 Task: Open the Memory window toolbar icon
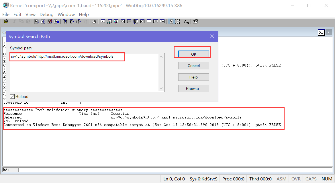pyautogui.click(x=129, y=21)
